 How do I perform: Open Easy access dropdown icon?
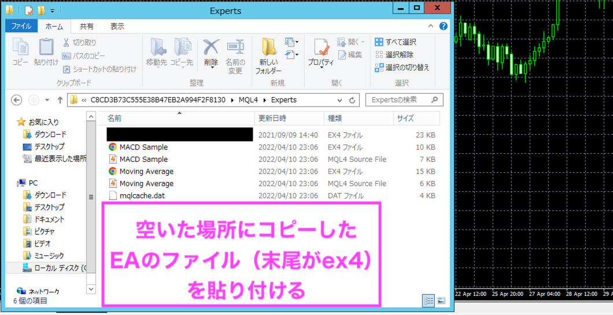(x=291, y=54)
